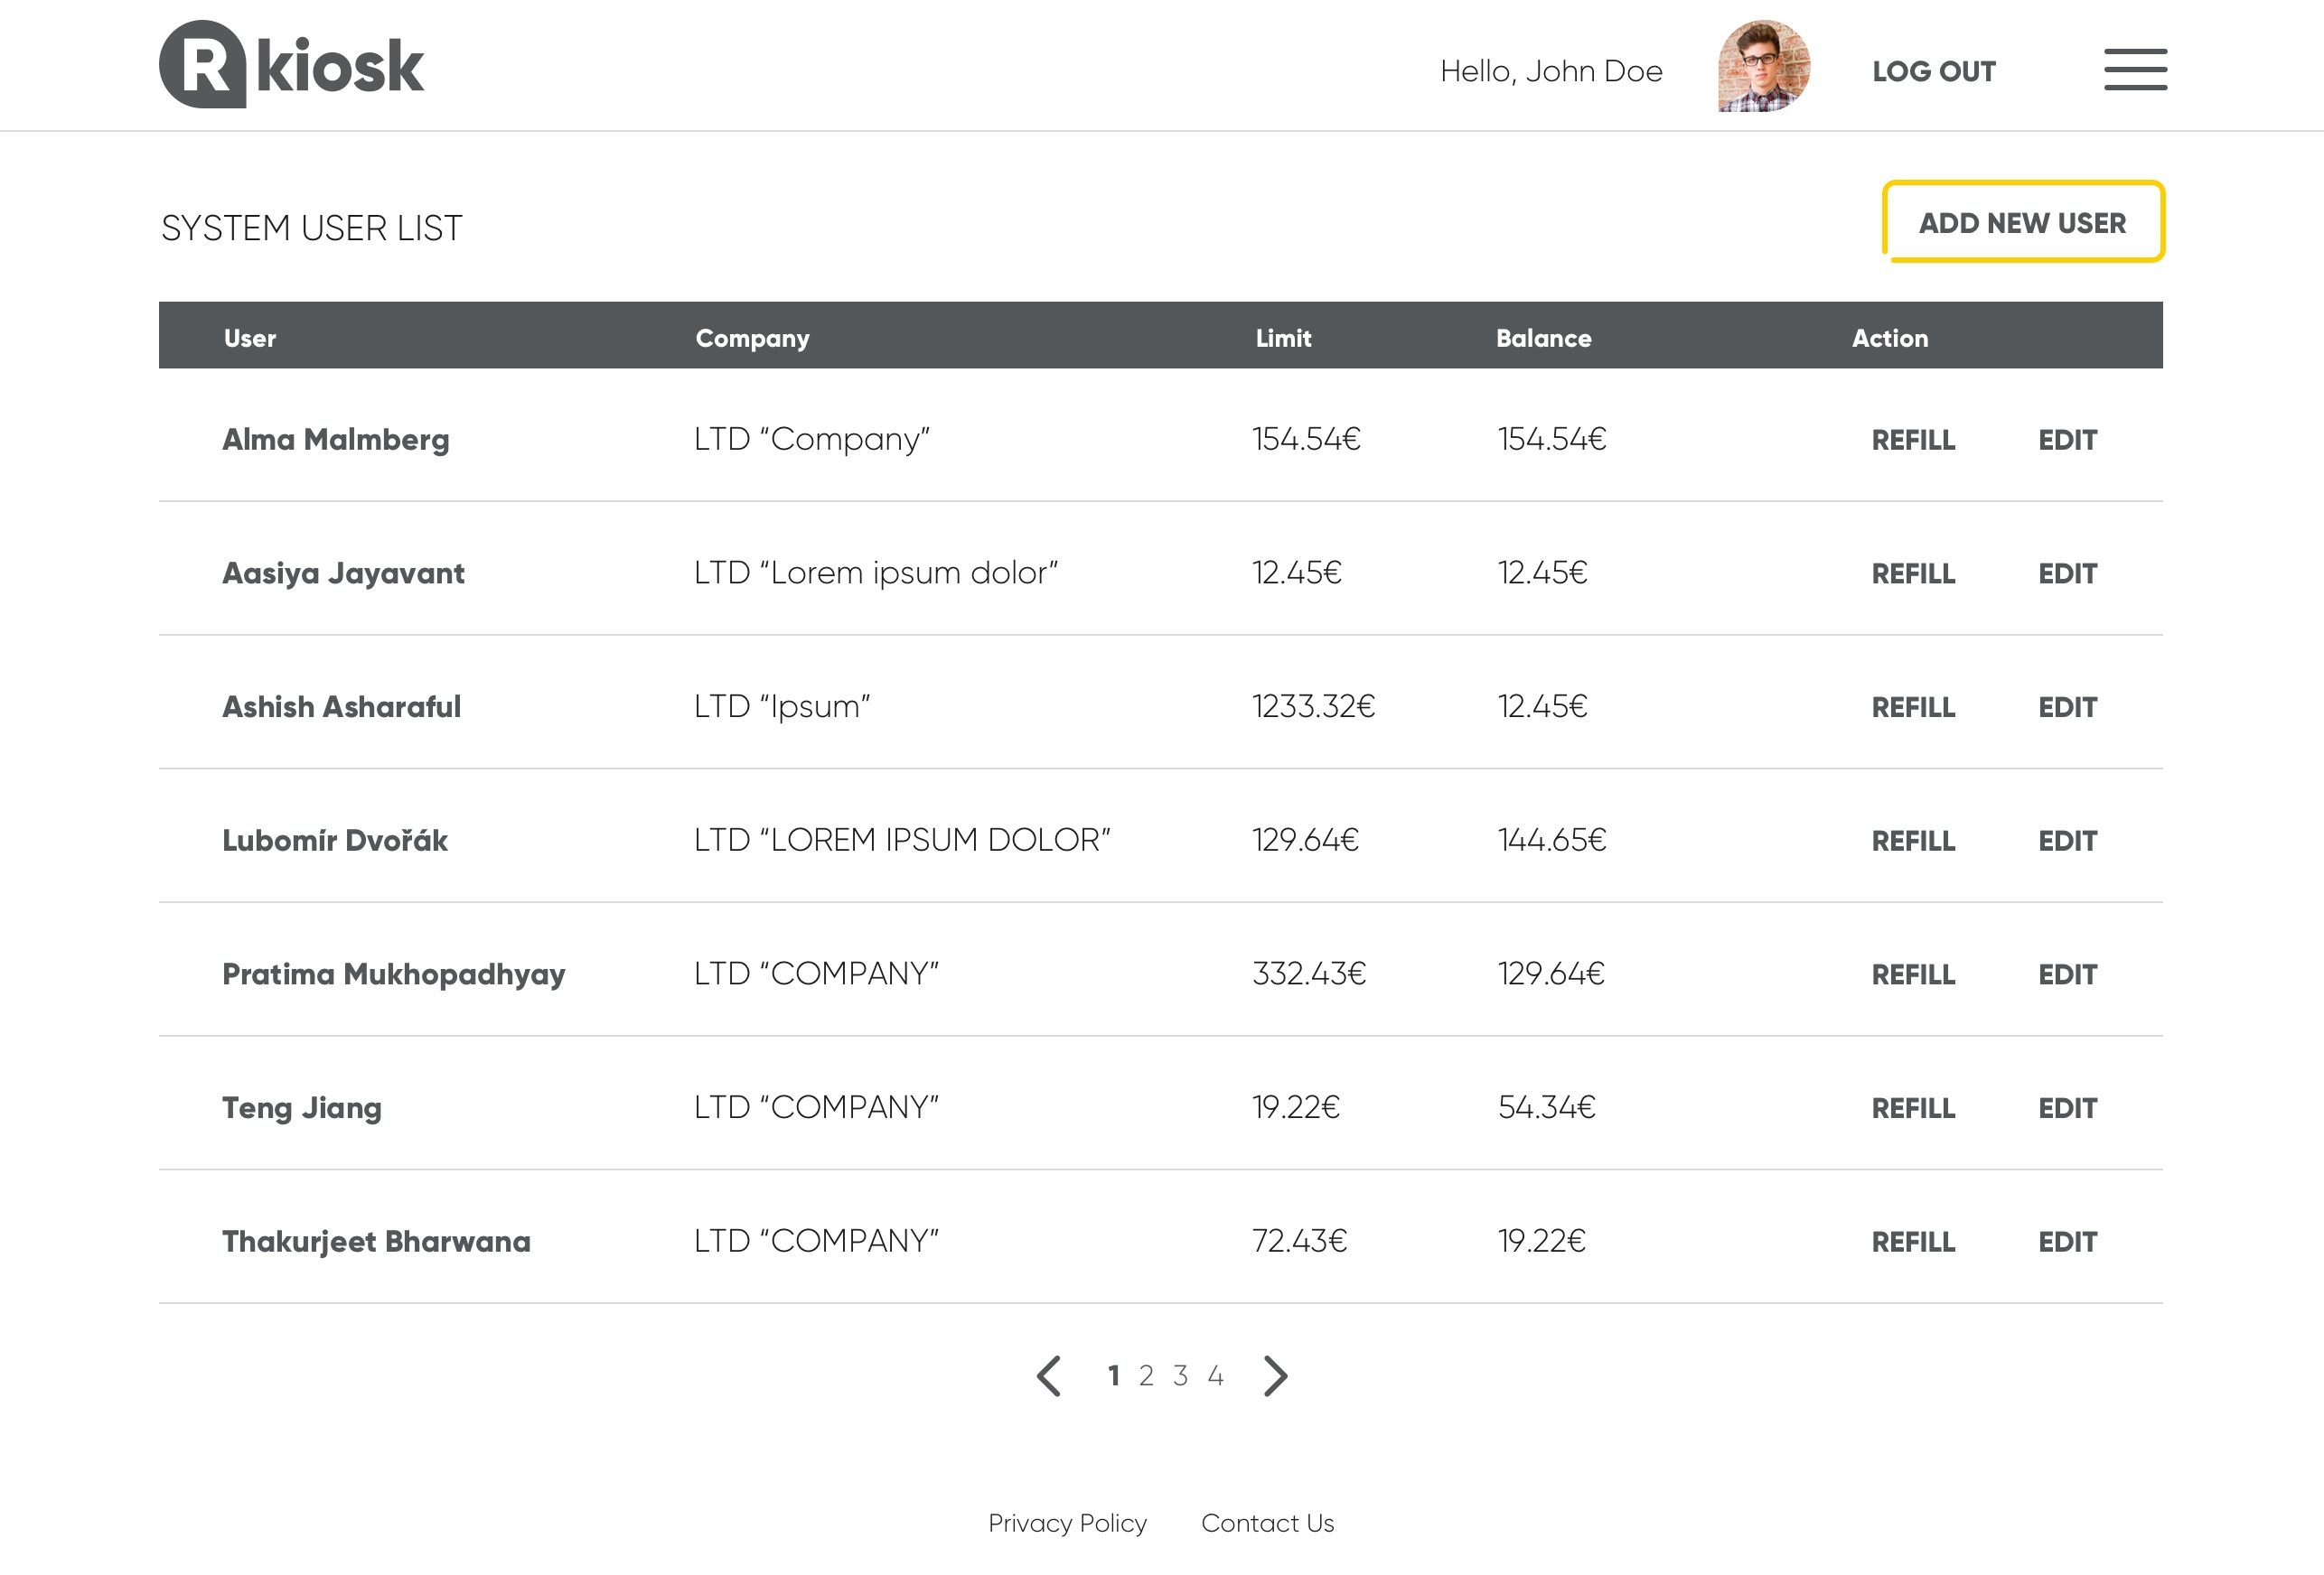
Task: Click the 144.65€ balance value
Action: point(1551,841)
